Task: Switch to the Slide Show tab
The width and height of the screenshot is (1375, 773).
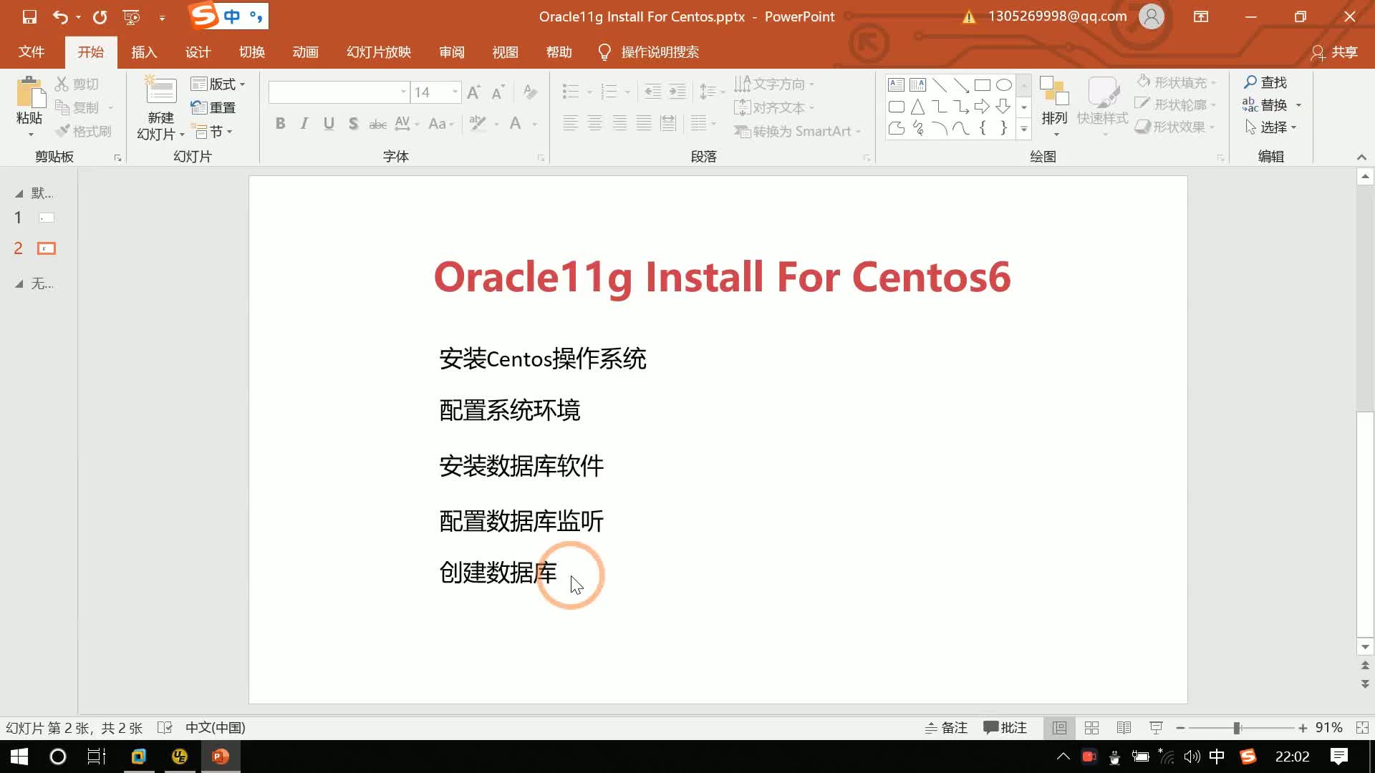Action: 378,52
